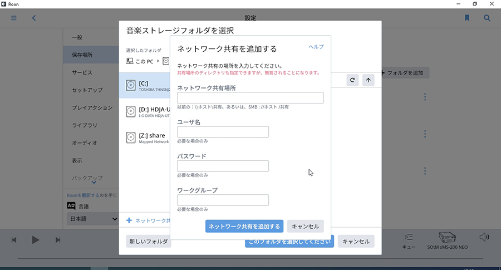The height and width of the screenshot is (270, 501).
Task: Open the ヘルプ link
Action: click(x=316, y=47)
